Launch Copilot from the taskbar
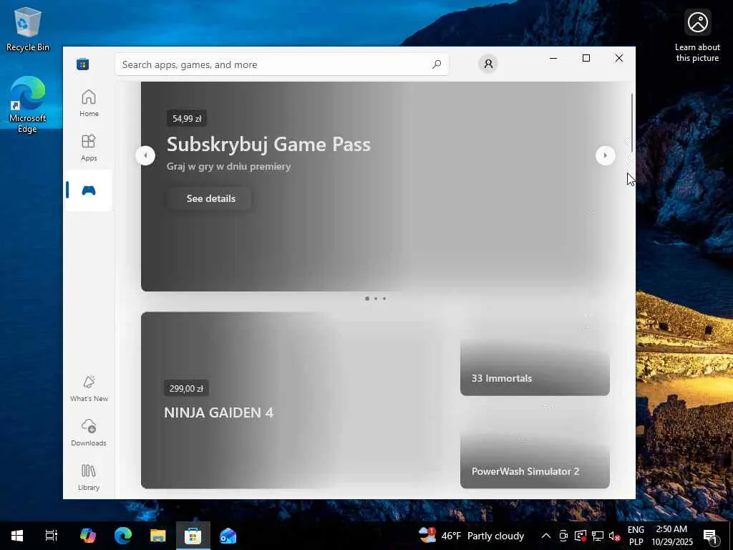Screen dimensions: 733x550 (x=87, y=536)
